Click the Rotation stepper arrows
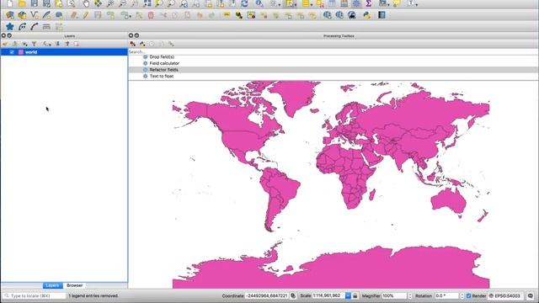The image size is (539, 303). [x=462, y=295]
